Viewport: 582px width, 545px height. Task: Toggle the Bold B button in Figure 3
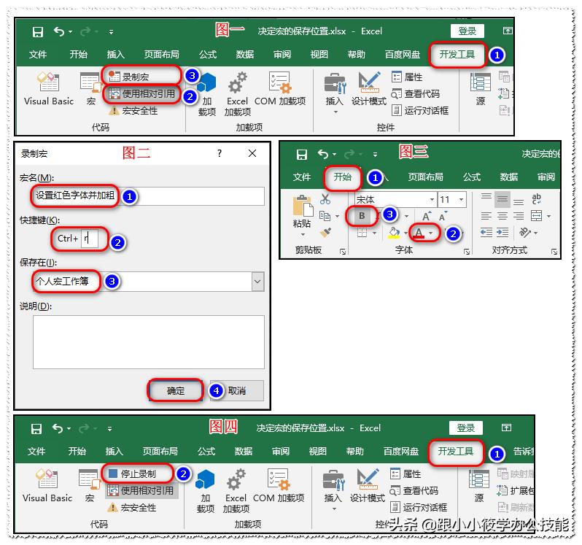click(362, 216)
